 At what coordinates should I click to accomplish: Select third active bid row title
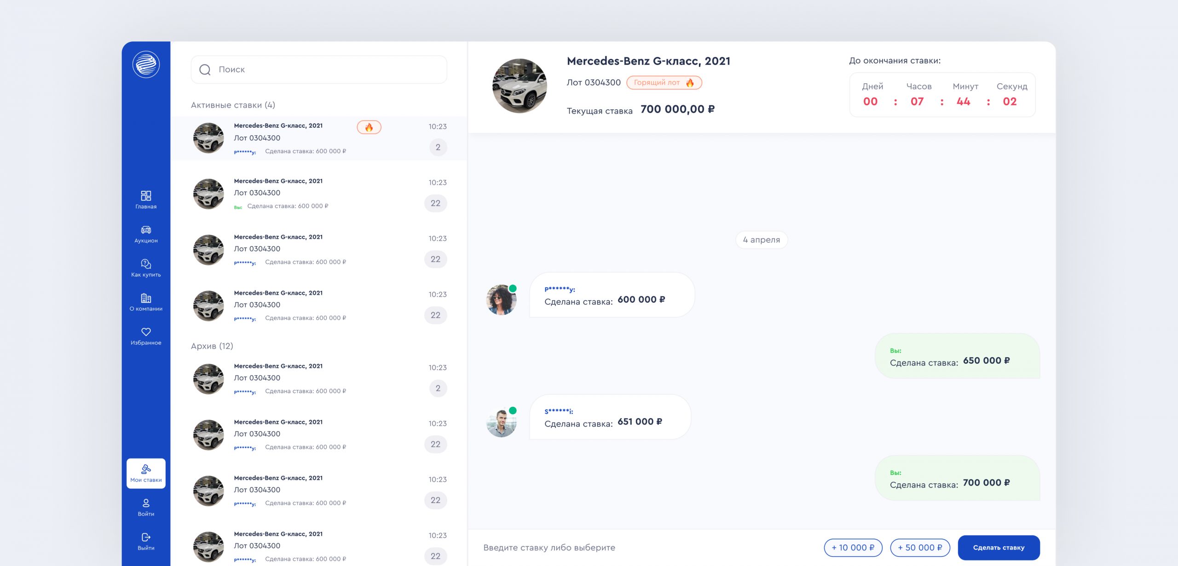(x=278, y=237)
